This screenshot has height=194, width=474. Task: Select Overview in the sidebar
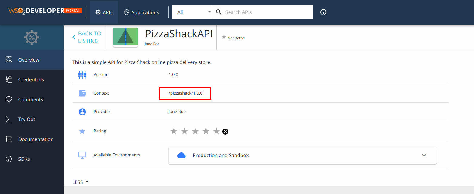point(32,60)
